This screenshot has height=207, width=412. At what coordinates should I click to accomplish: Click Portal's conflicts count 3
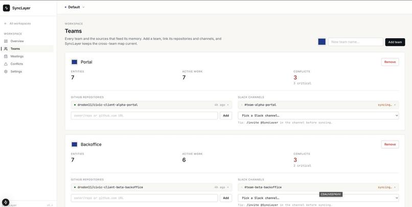[295, 77]
